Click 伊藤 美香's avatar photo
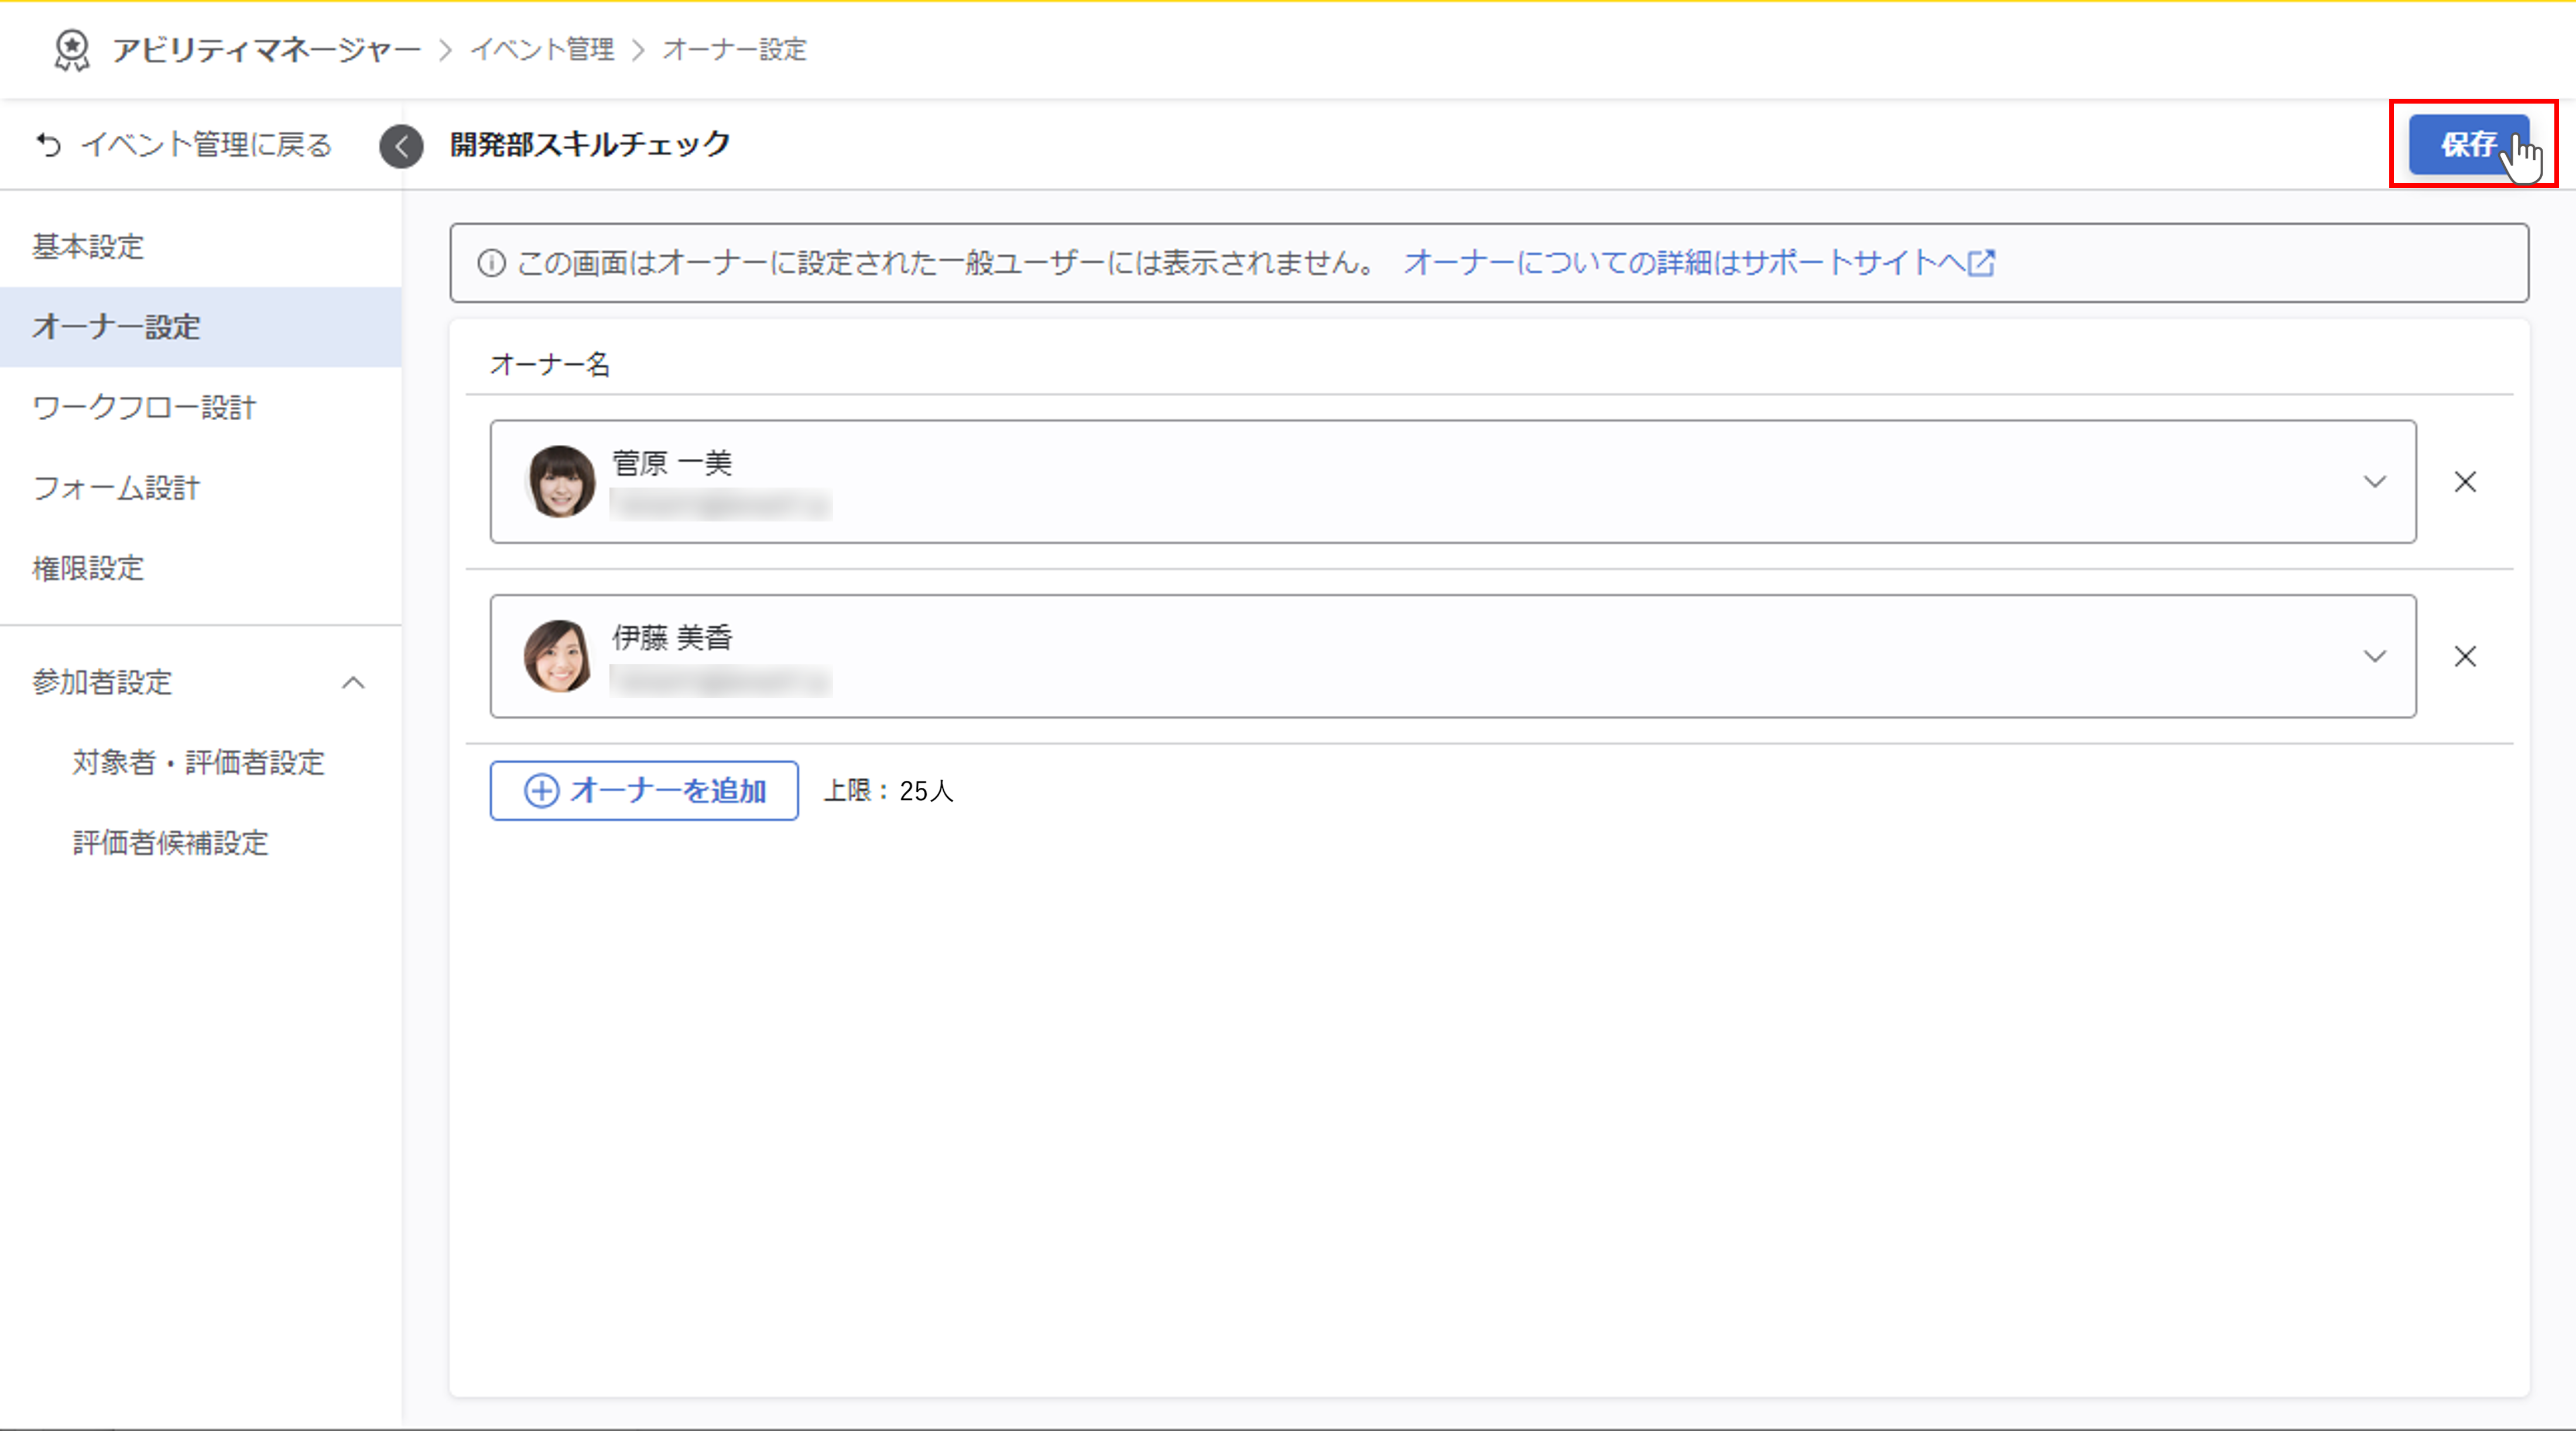Image resolution: width=2576 pixels, height=1431 pixels. click(x=558, y=656)
